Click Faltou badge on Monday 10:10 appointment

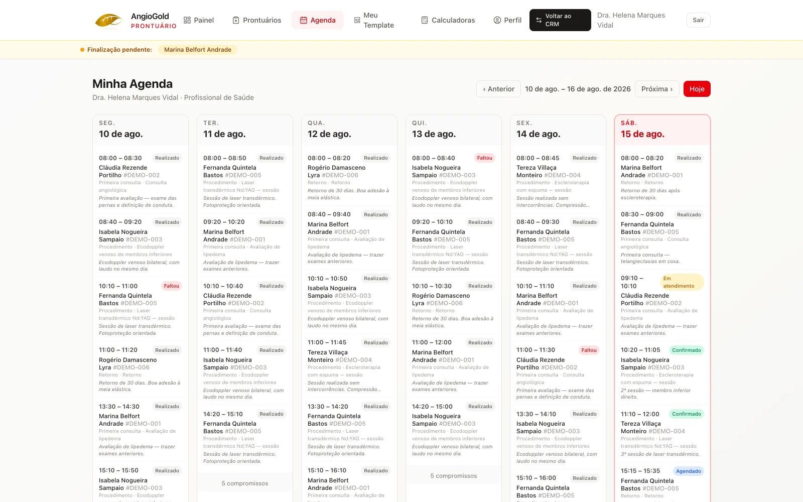[172, 286]
